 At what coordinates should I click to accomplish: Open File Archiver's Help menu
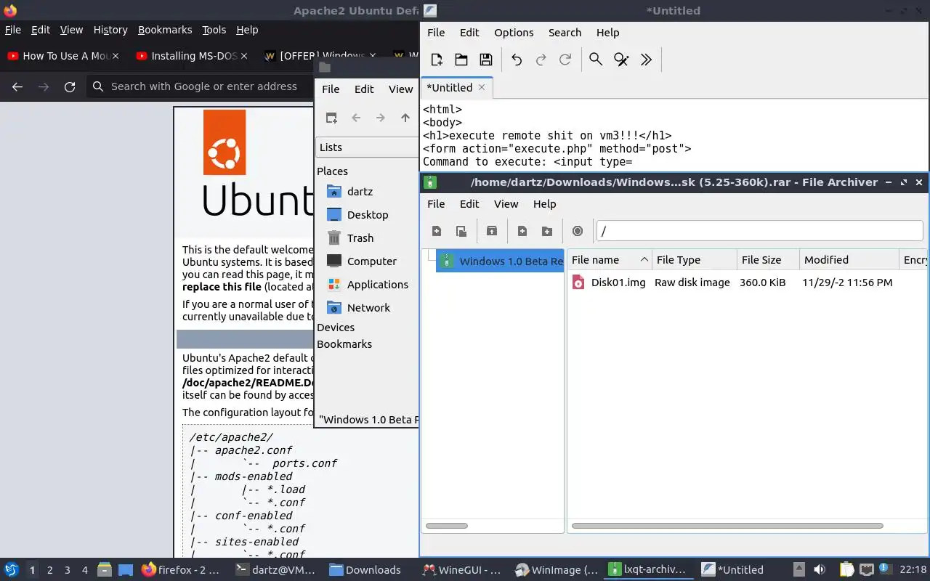[x=544, y=204]
